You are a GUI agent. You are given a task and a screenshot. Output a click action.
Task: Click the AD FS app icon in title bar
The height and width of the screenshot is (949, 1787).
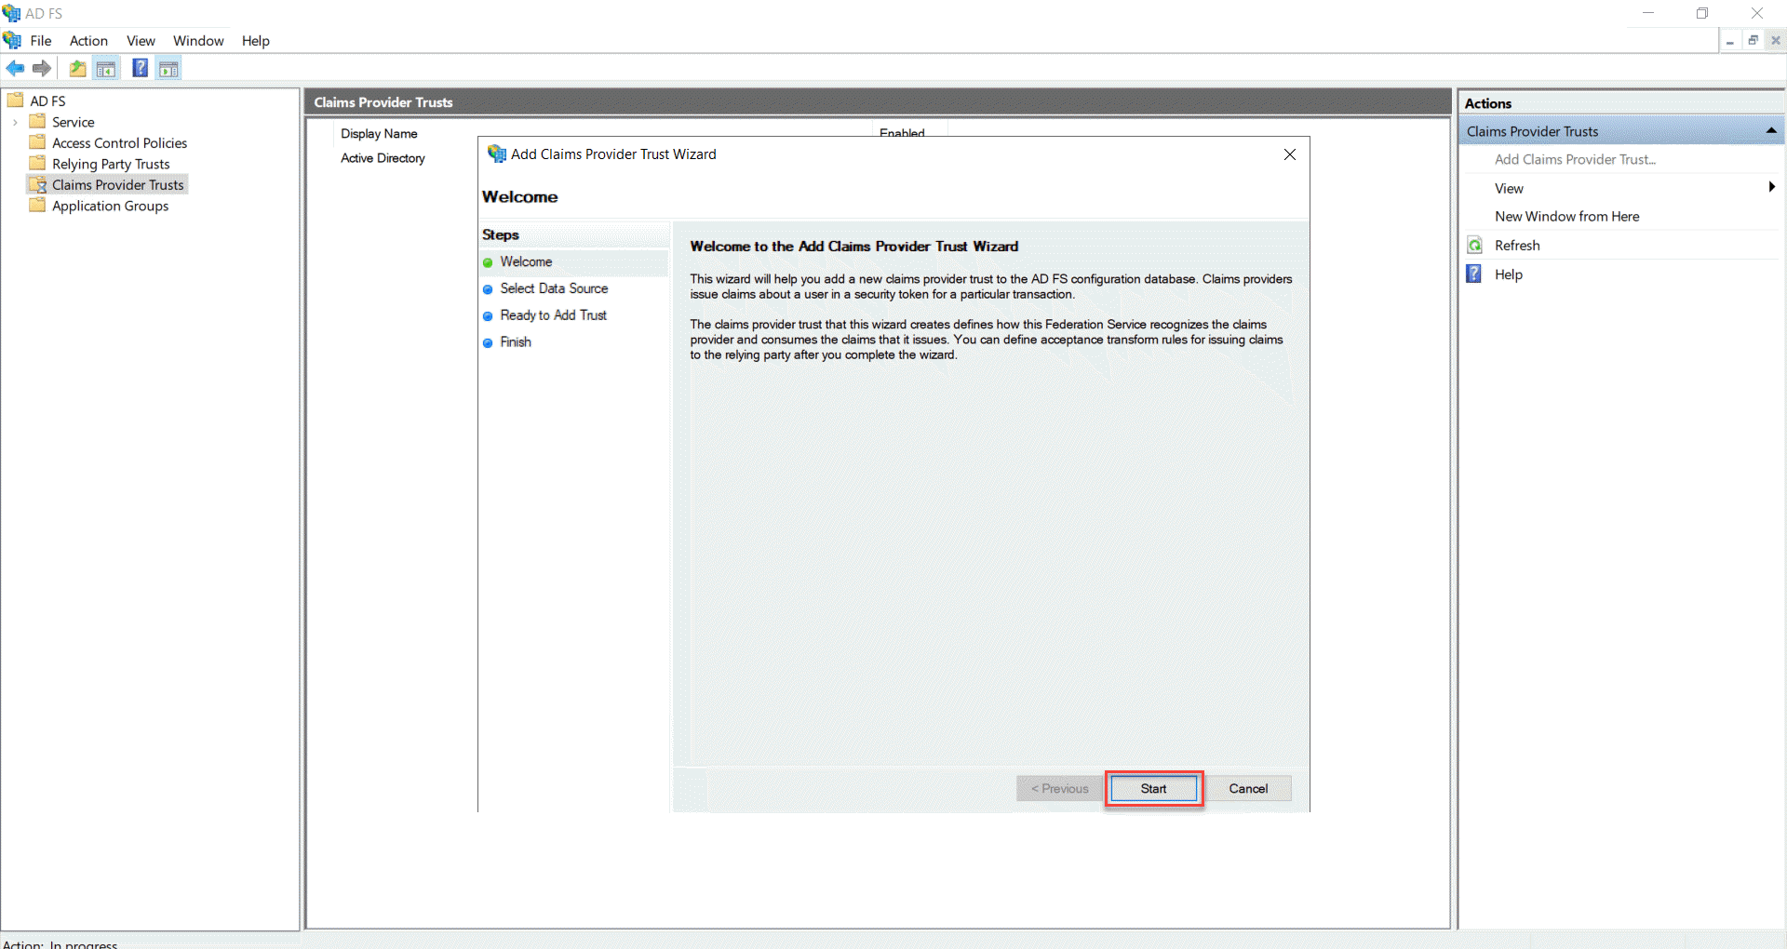[x=11, y=13]
